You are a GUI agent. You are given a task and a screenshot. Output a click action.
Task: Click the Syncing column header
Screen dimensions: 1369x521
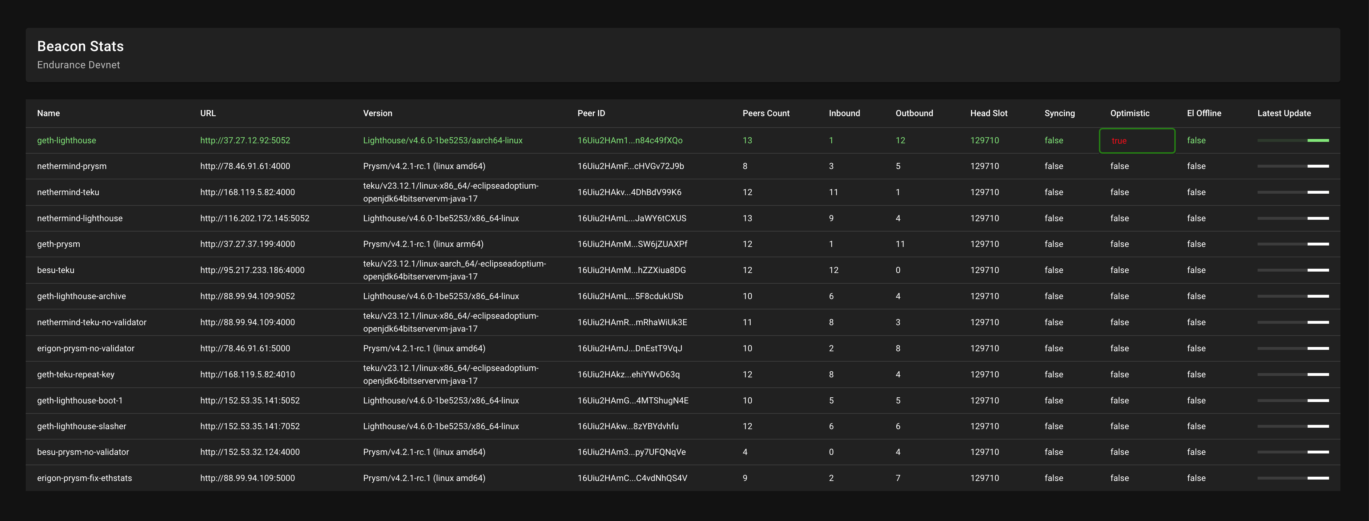pos(1059,113)
